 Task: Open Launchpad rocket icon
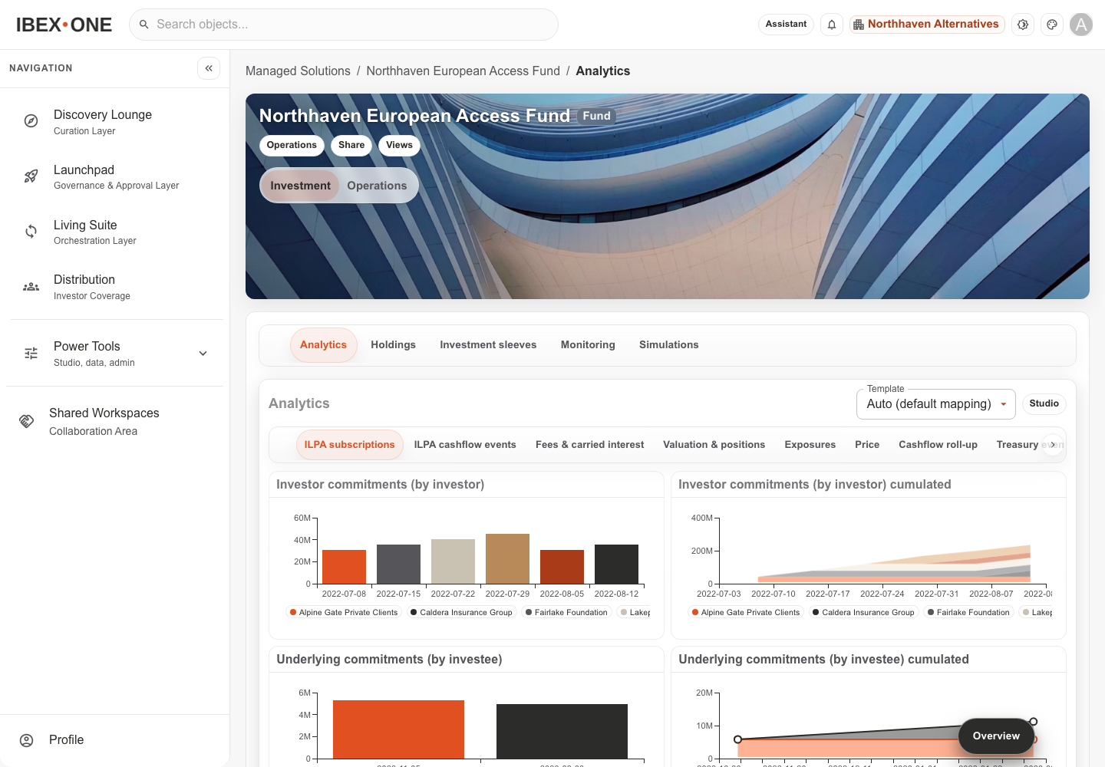(31, 176)
